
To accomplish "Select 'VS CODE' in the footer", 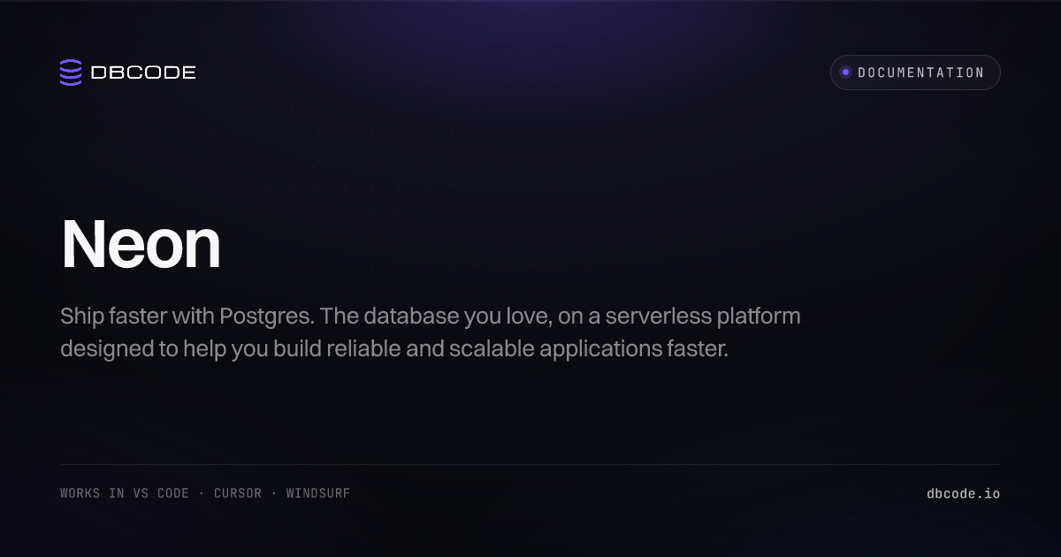I will click(161, 493).
